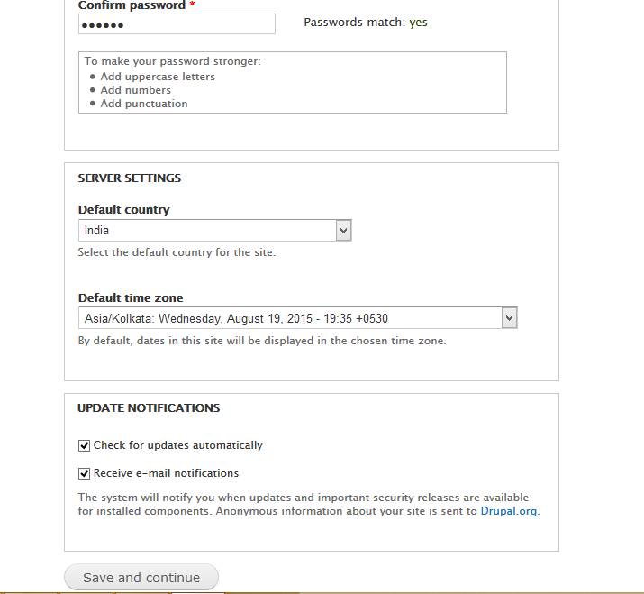Select the India country combo box
Image resolution: width=644 pixels, height=594 pixels.
click(214, 230)
